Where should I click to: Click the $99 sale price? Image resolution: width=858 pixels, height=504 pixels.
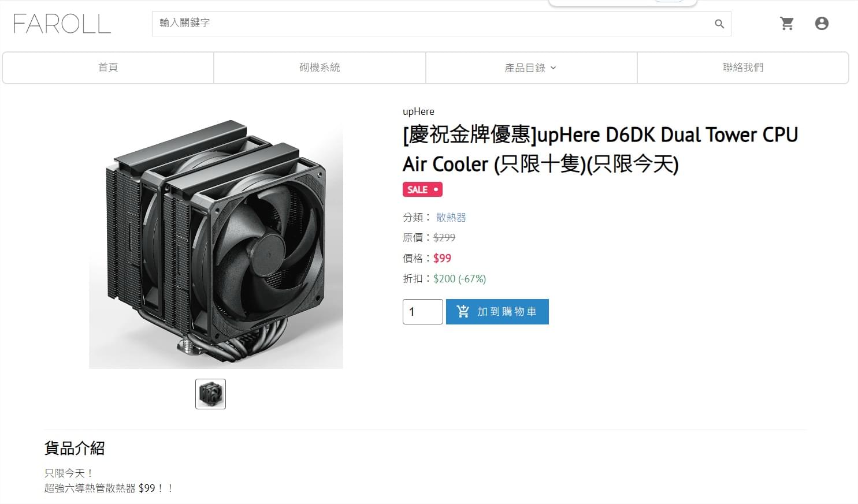coord(442,258)
